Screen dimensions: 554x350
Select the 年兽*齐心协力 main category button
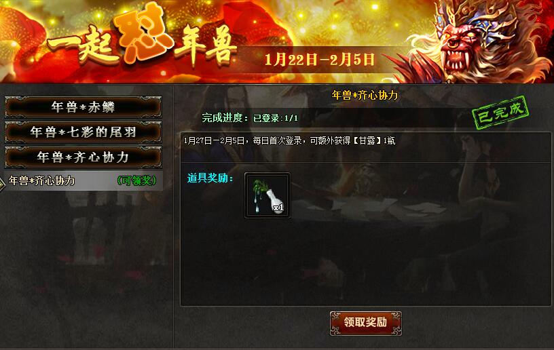83,157
